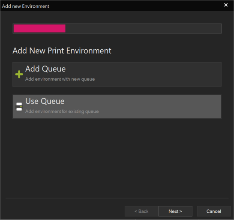Click the 'Add new Environment' window title
The width and height of the screenshot is (234, 220).
pos(26,6)
